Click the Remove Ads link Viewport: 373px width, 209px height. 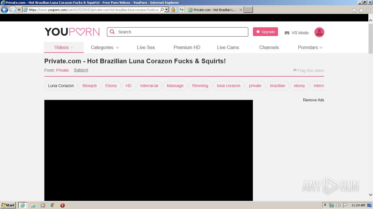(x=313, y=100)
